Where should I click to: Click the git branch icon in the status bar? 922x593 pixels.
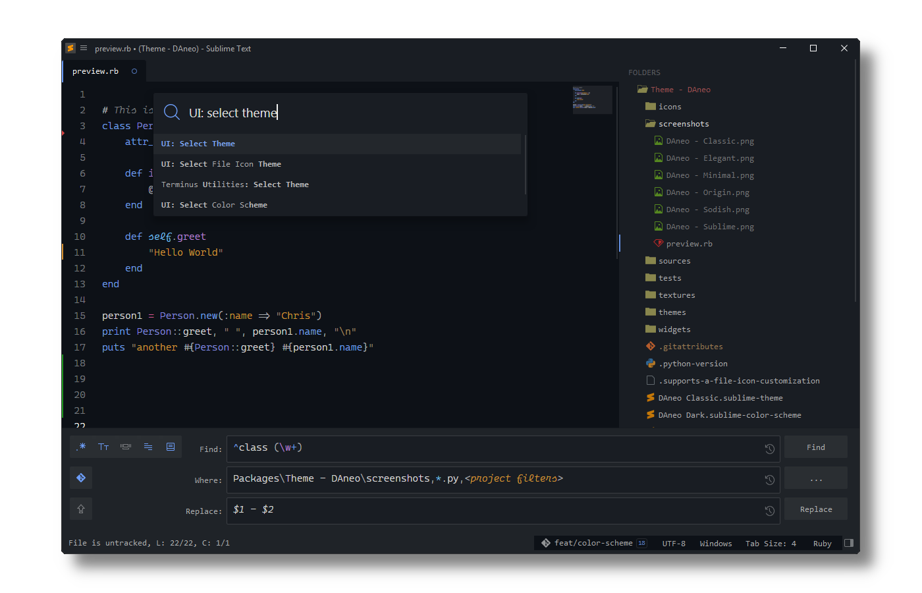click(546, 543)
